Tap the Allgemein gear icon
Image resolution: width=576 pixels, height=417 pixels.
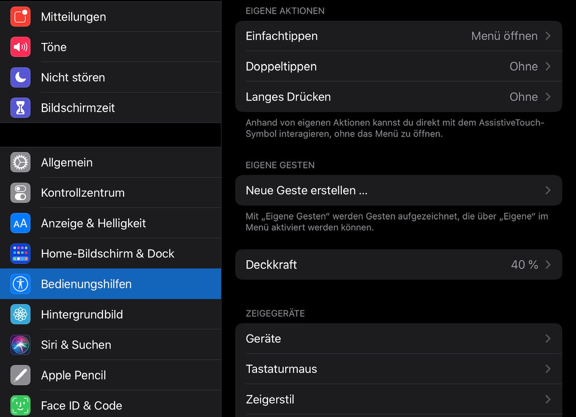point(20,163)
